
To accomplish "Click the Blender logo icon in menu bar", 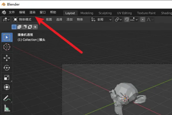I will pos(4,12).
